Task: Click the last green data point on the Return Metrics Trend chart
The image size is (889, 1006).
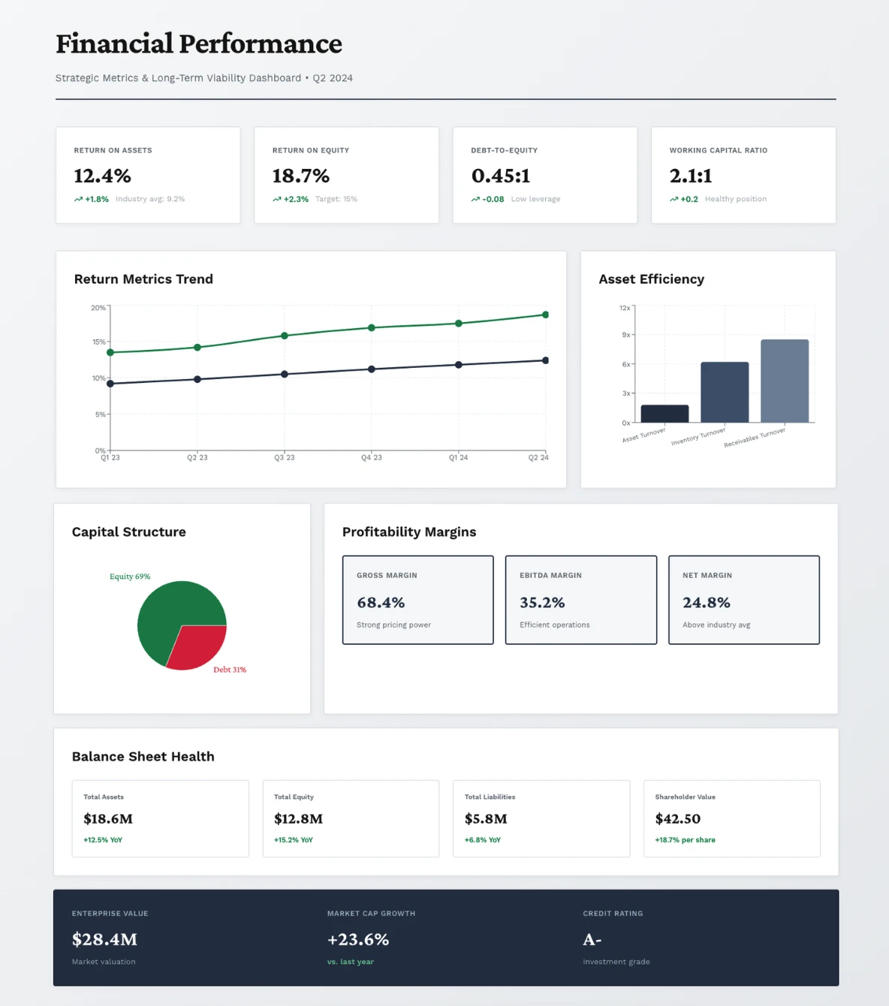Action: 545,315
